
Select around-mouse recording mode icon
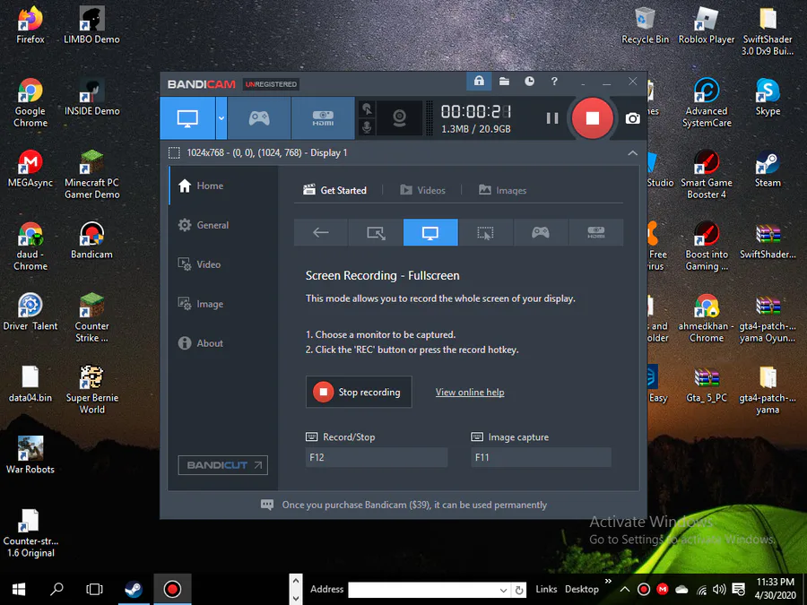click(x=485, y=232)
